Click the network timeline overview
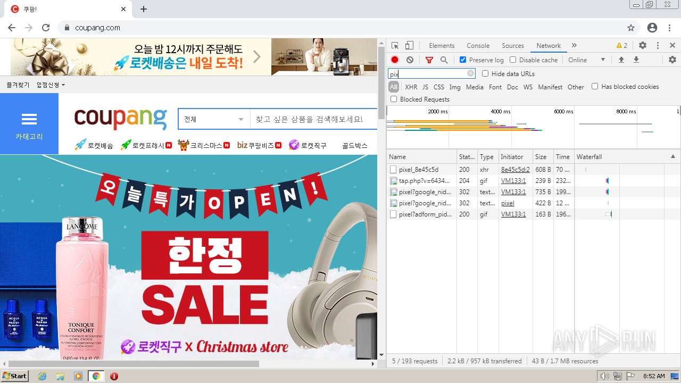The image size is (681, 383). 533,127
